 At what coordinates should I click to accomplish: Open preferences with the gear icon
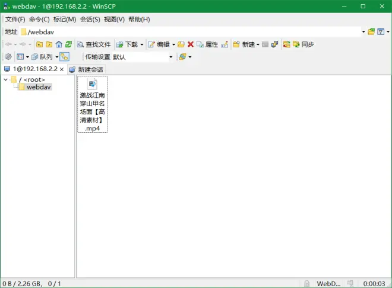[x=8, y=57]
